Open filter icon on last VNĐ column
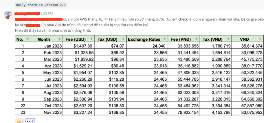This screenshot has width=264, height=123. 261,39
